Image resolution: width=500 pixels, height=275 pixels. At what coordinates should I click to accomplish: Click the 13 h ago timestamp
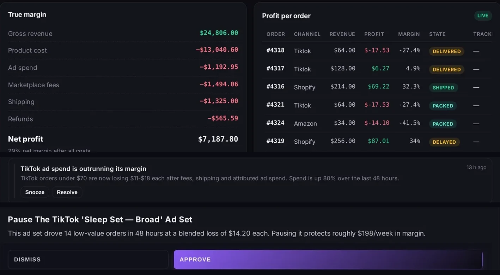point(476,167)
